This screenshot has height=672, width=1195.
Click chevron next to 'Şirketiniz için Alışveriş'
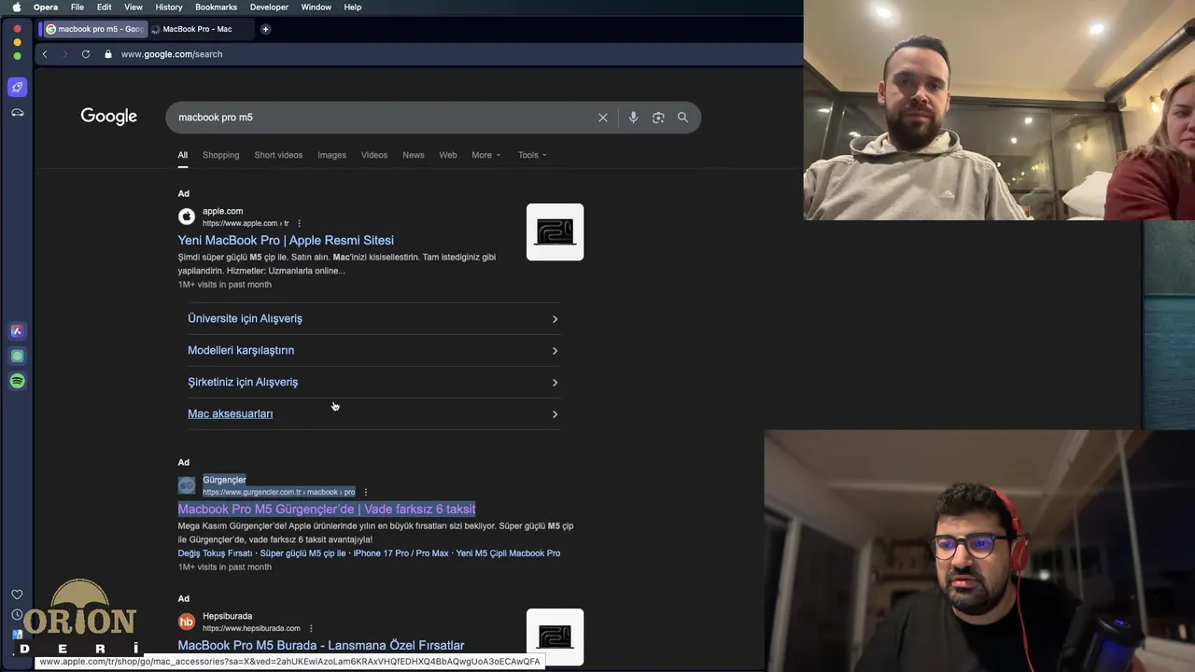pyautogui.click(x=555, y=383)
